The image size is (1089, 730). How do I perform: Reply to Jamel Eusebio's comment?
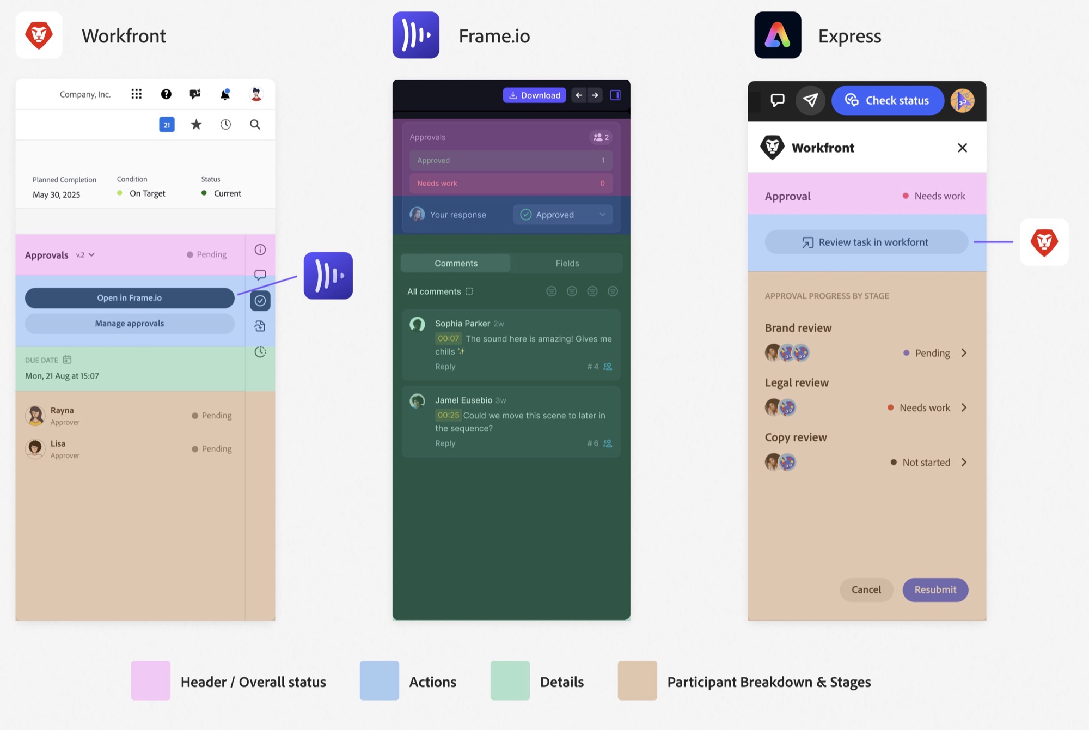pyautogui.click(x=445, y=443)
